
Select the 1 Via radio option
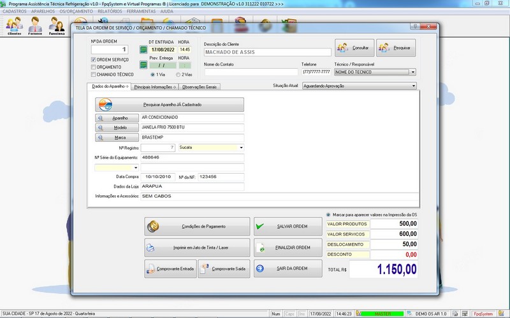pos(152,74)
